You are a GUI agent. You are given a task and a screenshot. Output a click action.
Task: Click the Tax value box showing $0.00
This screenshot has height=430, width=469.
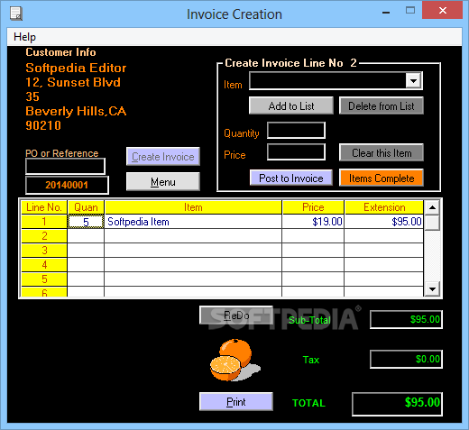point(406,359)
